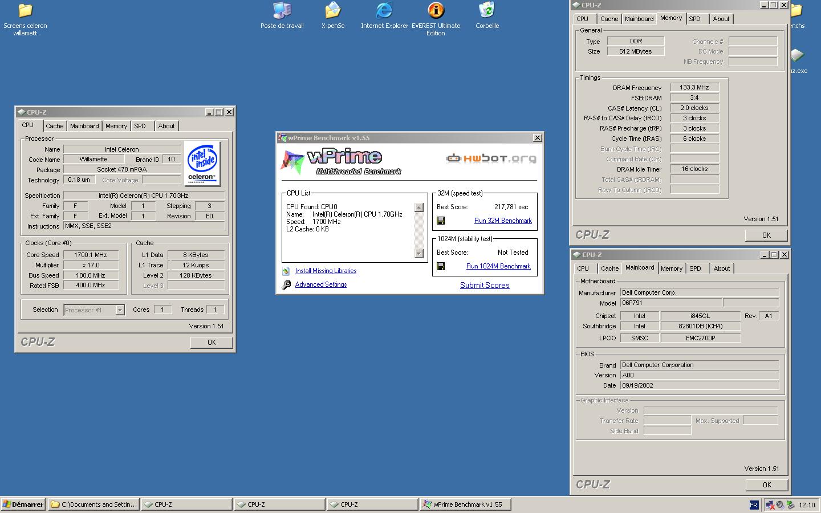Select About tab in Mainboard CPU-Z window
The width and height of the screenshot is (821, 513).
click(722, 268)
